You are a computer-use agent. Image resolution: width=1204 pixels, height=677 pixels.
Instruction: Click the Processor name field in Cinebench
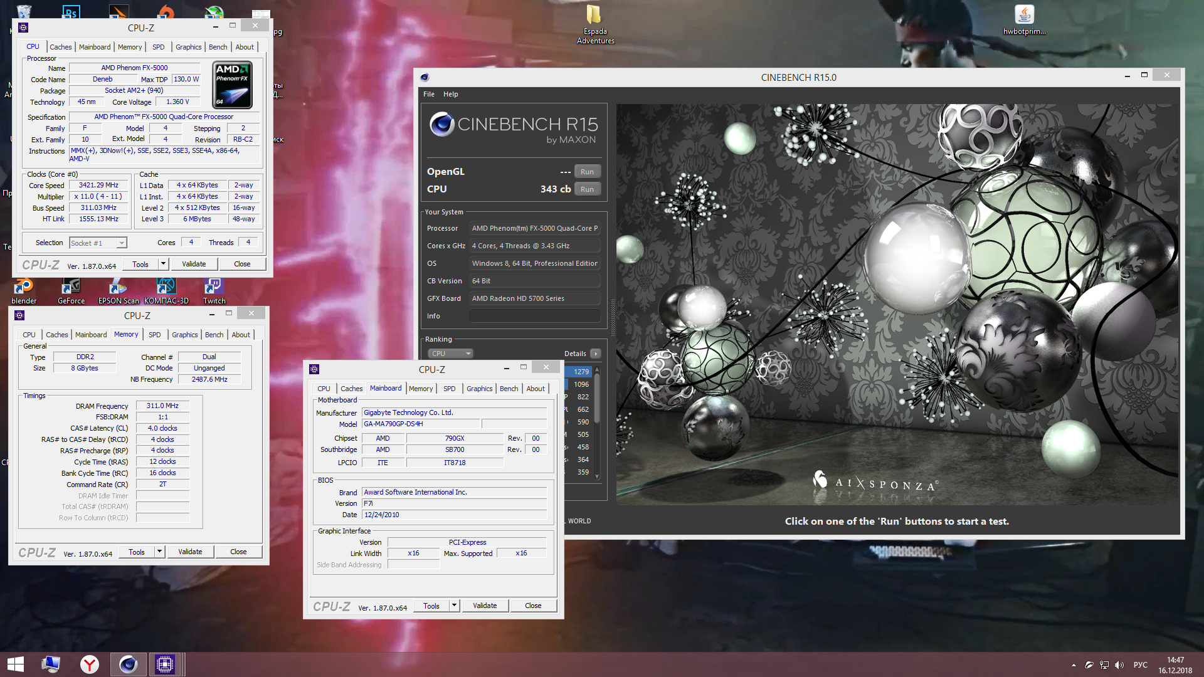pos(535,228)
